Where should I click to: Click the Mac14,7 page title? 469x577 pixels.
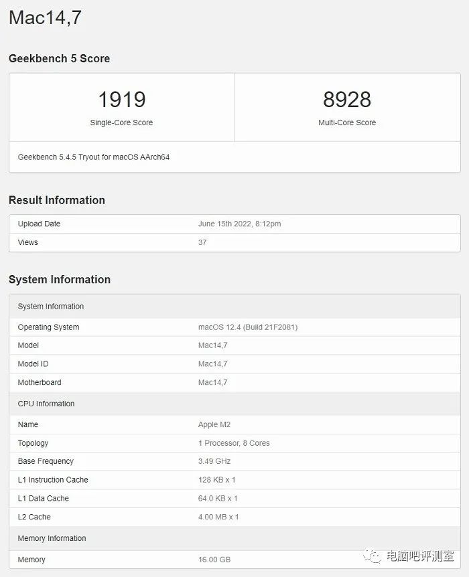pyautogui.click(x=45, y=17)
